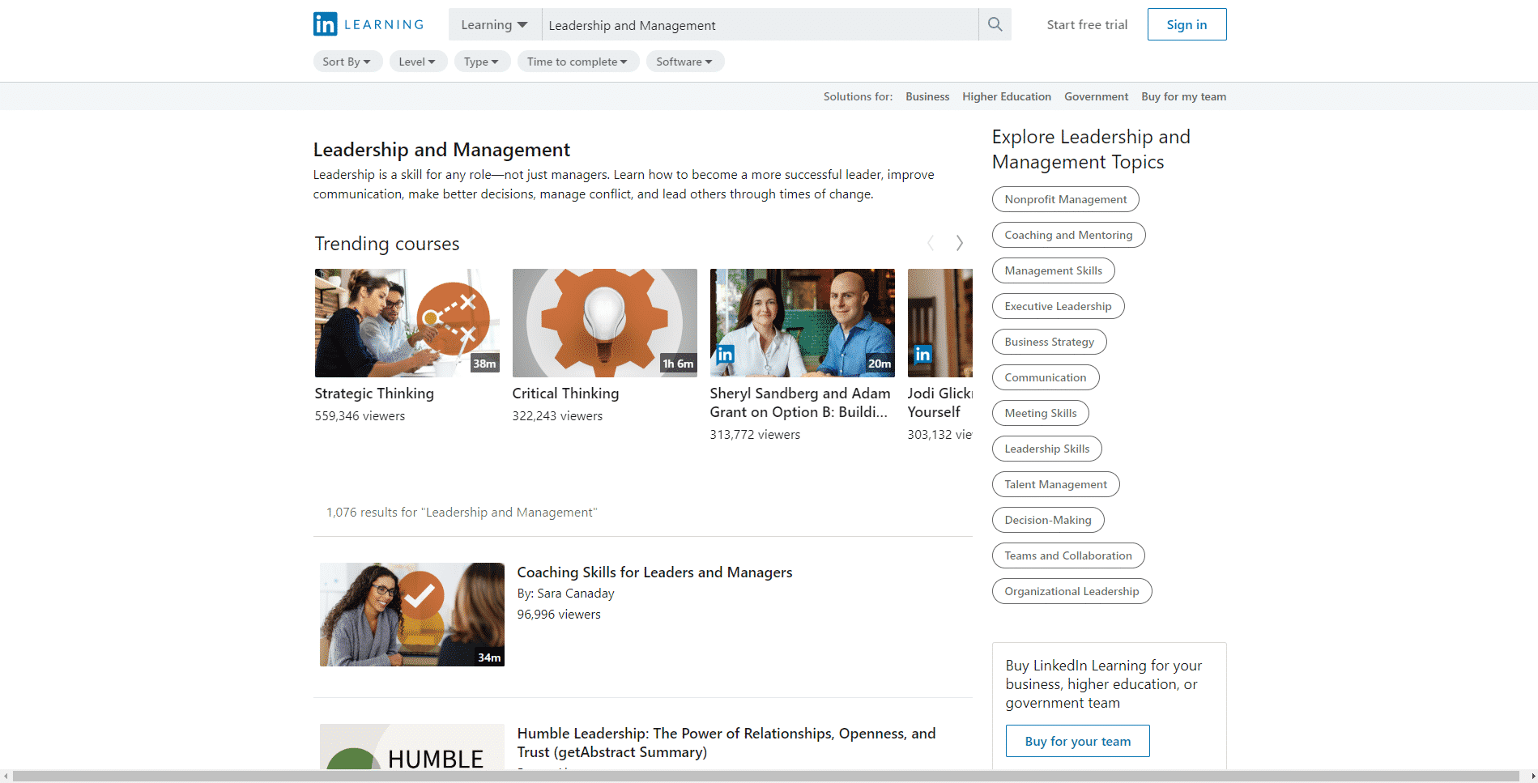Open Coaching Skills for Leaders thumbnail
The width and height of the screenshot is (1538, 783).
(x=412, y=615)
